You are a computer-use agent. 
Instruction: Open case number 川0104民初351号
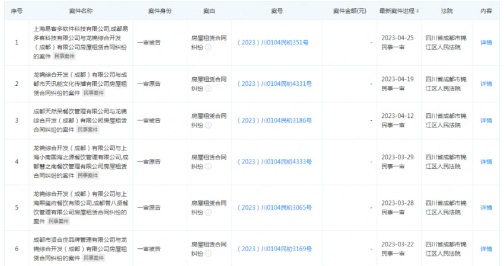tap(273, 43)
